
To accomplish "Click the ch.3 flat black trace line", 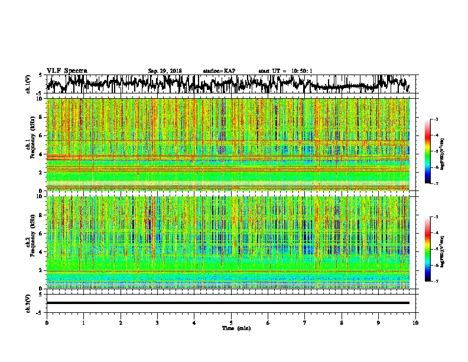I will coord(228,303).
